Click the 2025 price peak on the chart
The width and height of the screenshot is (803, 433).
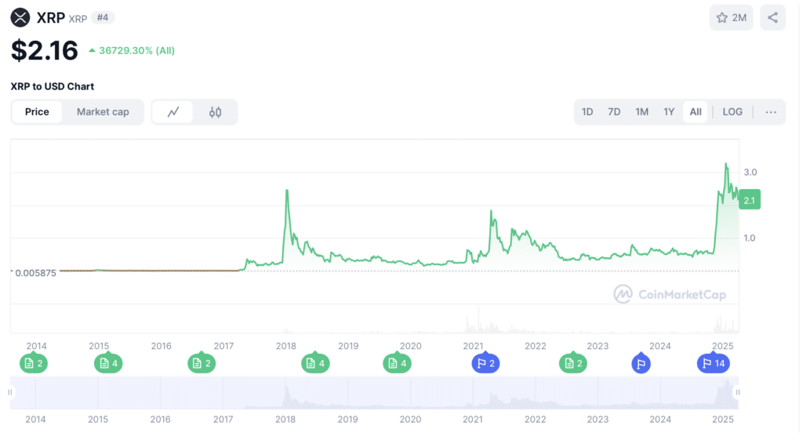pos(725,164)
